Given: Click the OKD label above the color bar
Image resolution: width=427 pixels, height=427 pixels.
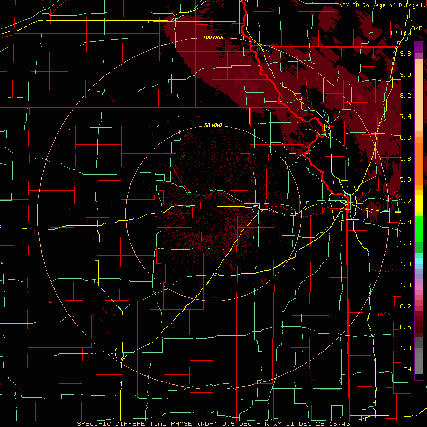Looking at the screenshot, I should click(417, 28).
